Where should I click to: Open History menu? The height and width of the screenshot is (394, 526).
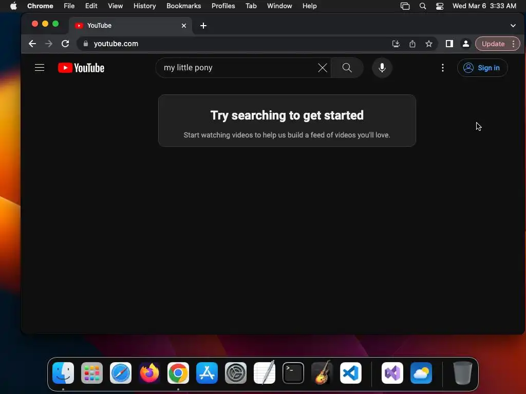click(144, 6)
